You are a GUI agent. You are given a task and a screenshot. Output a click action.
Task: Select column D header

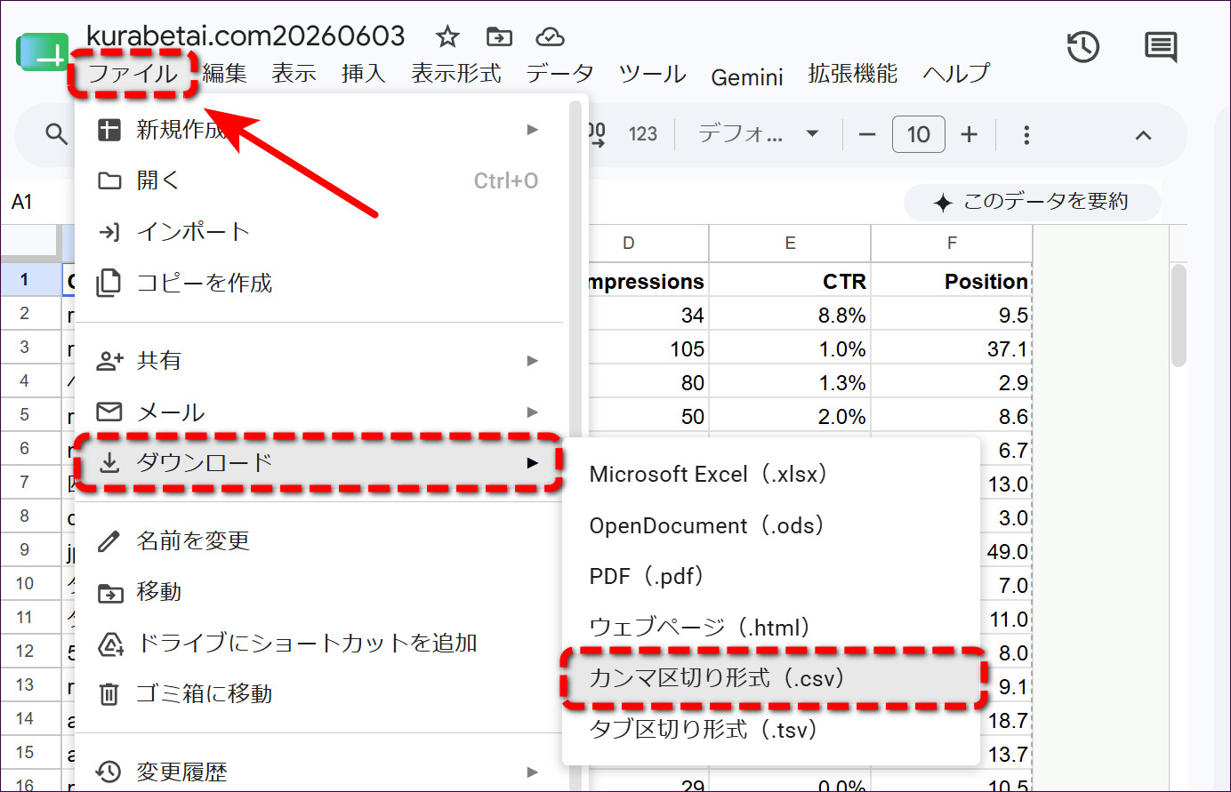[x=648, y=244]
